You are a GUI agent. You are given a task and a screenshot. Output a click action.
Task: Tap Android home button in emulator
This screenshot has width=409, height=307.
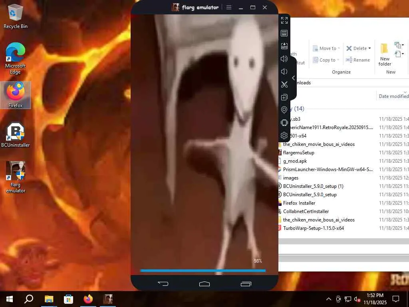coord(204,284)
